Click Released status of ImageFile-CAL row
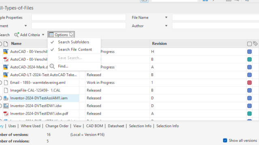 pos(94,90)
